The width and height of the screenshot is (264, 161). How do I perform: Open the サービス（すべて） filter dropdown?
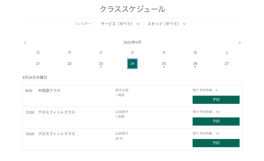point(120,24)
